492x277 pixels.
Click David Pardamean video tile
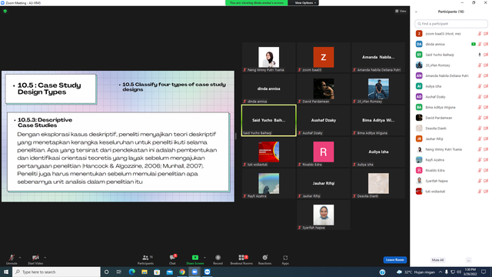tap(324, 89)
